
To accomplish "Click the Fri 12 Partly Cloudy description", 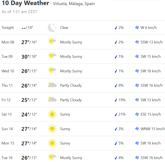I will [x=71, y=100].
